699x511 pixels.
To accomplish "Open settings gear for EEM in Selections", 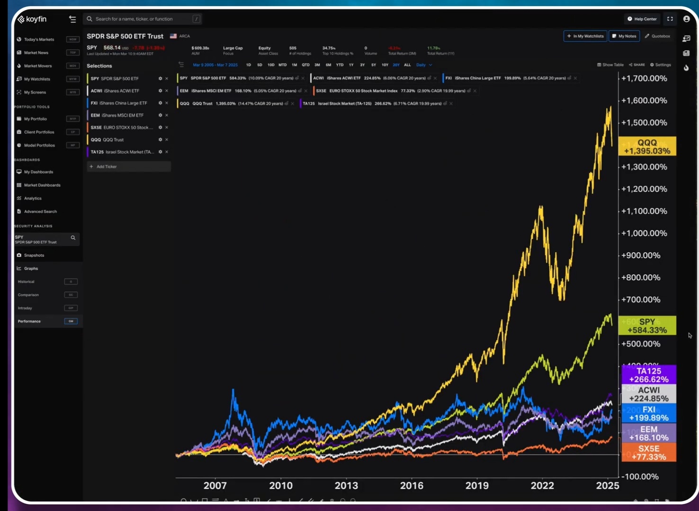I will pyautogui.click(x=160, y=115).
